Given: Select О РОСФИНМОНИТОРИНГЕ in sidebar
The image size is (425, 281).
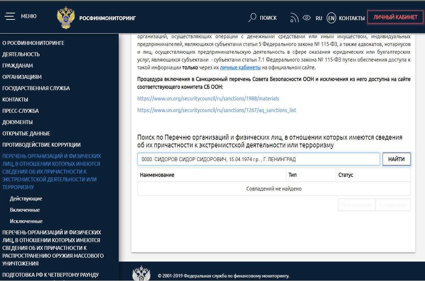Looking at the screenshot, I should (33, 43).
